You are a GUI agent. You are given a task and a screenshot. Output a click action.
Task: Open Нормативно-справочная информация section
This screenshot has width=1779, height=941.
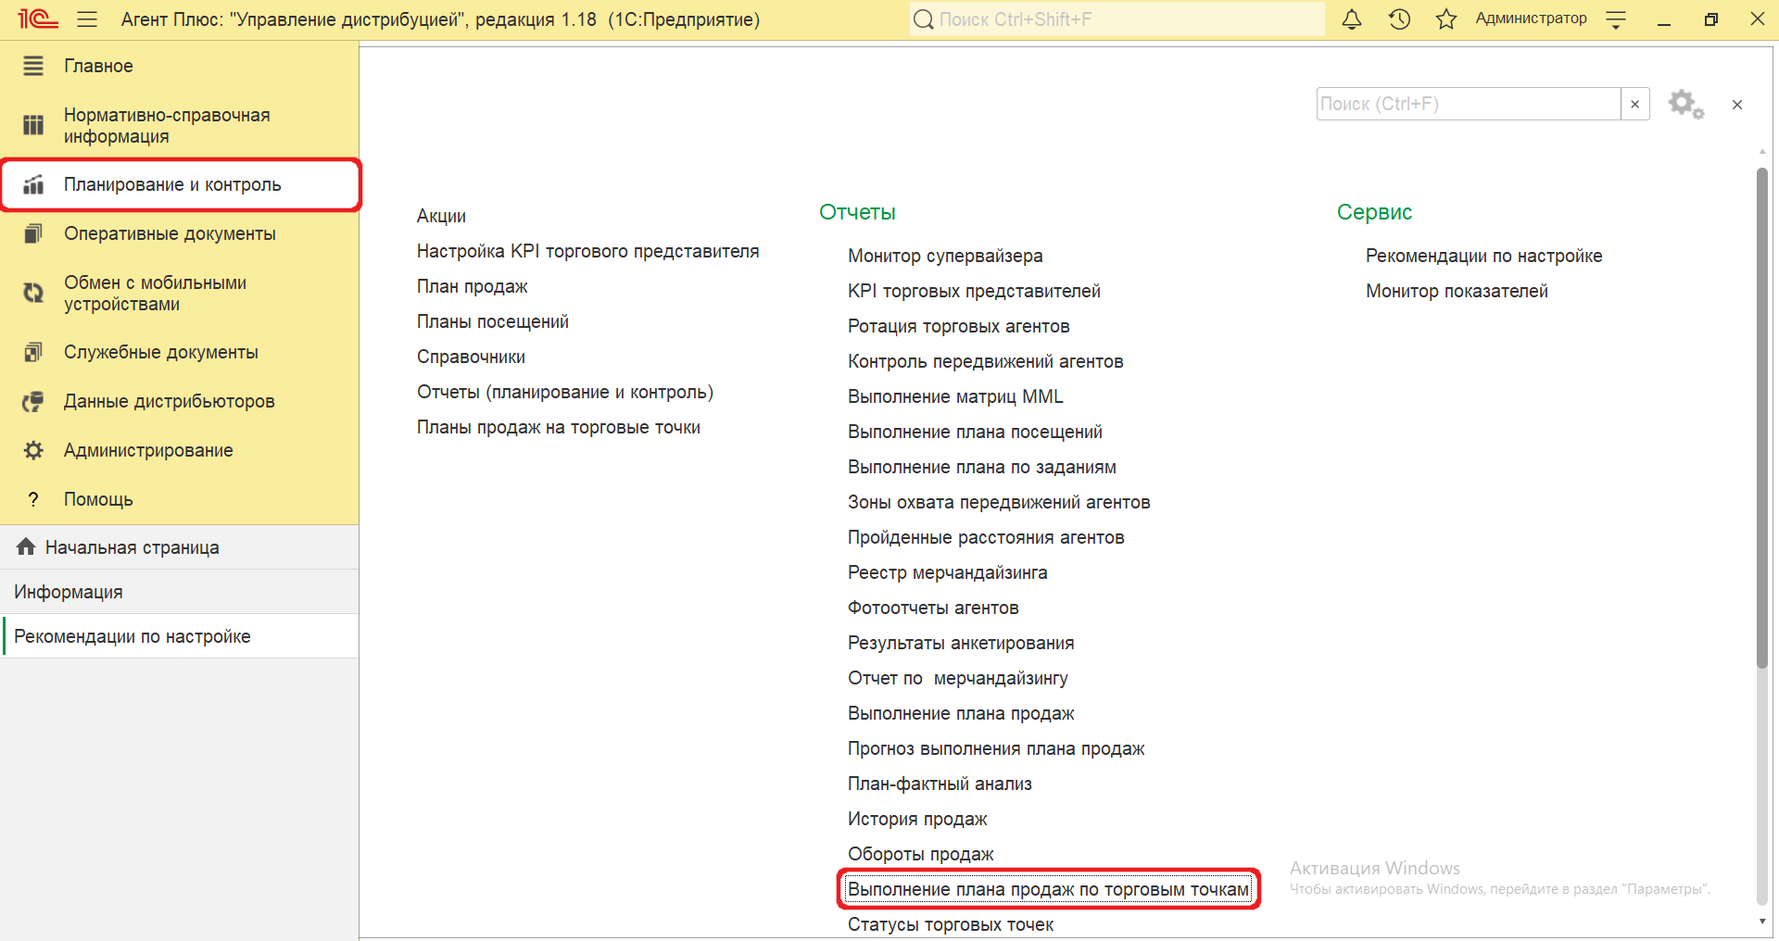[180, 125]
